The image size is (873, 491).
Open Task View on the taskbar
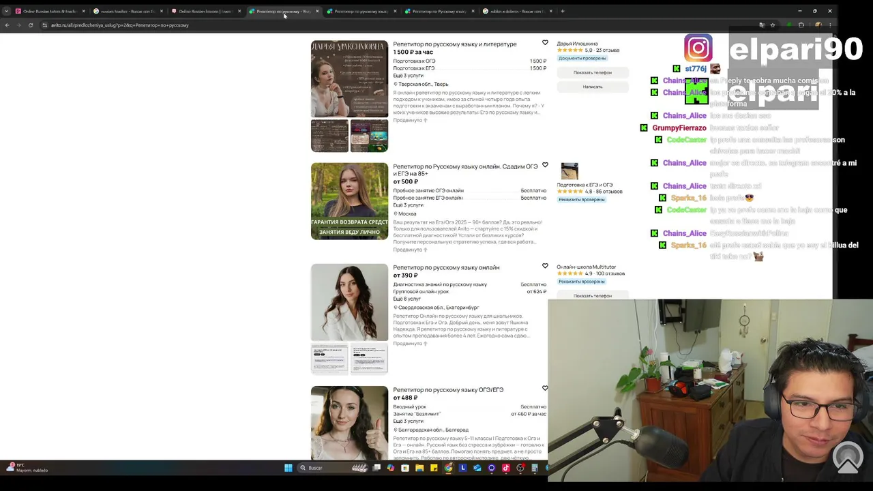point(376,468)
